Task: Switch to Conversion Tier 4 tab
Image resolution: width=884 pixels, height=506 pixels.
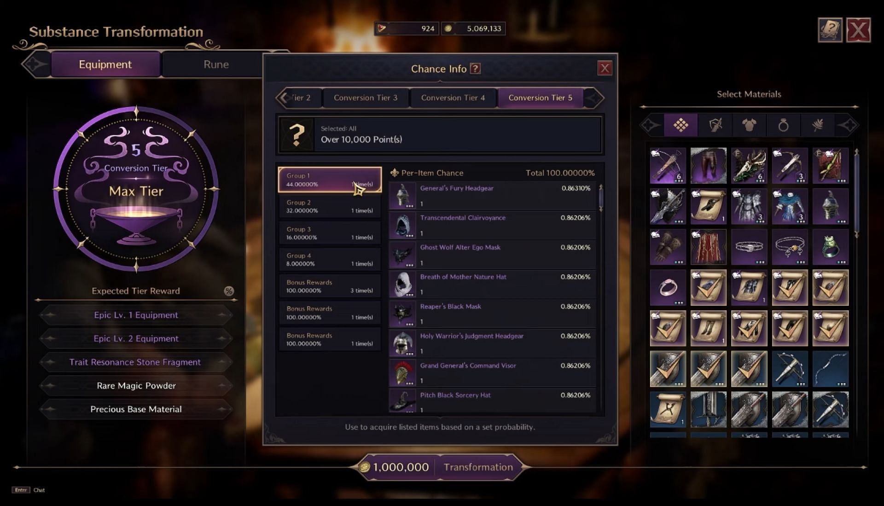Action: coord(453,98)
